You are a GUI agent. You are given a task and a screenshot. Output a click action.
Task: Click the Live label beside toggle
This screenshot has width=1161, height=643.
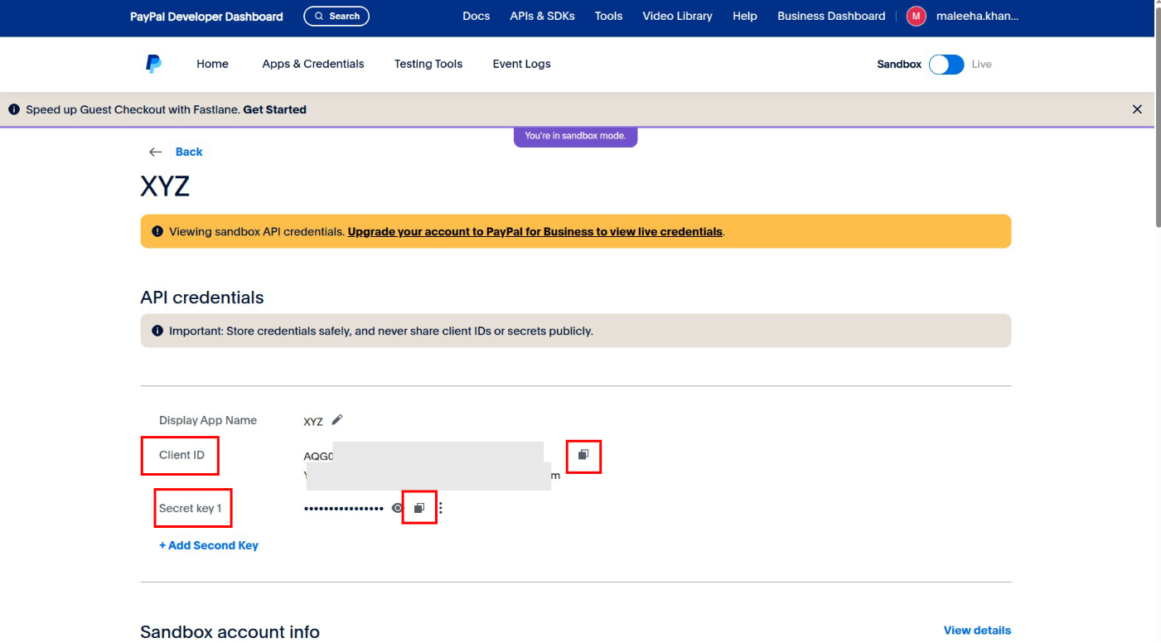pos(981,64)
